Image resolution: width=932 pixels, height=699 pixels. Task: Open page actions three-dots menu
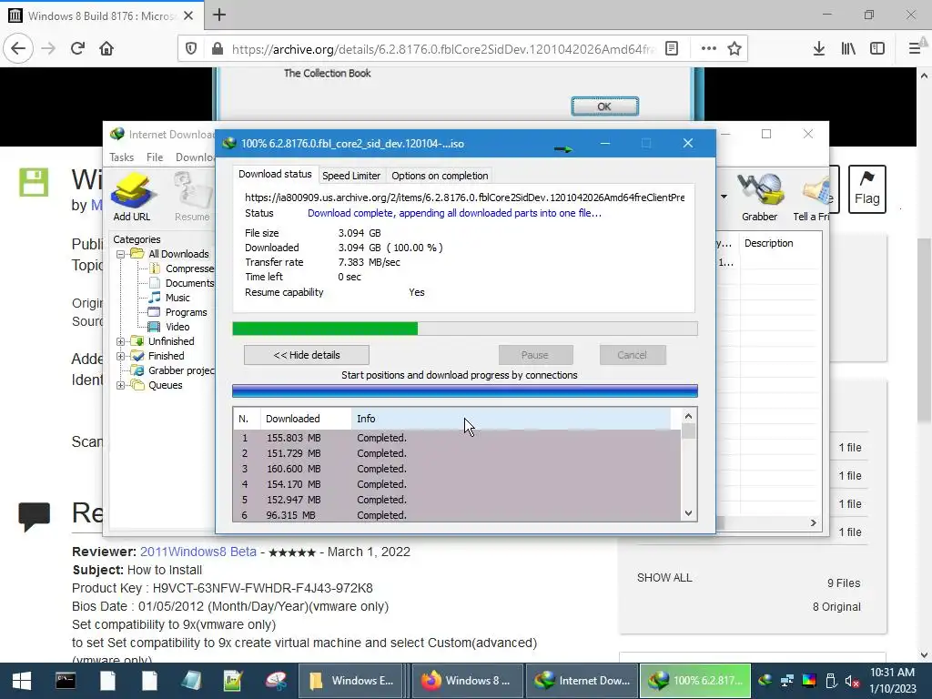point(708,48)
